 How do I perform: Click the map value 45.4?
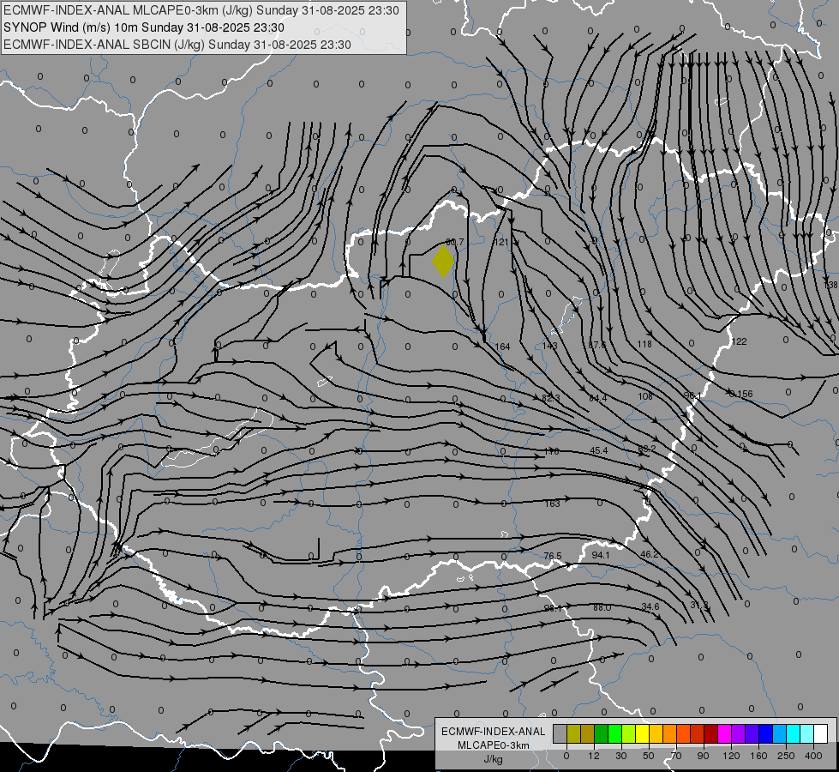coord(598,450)
